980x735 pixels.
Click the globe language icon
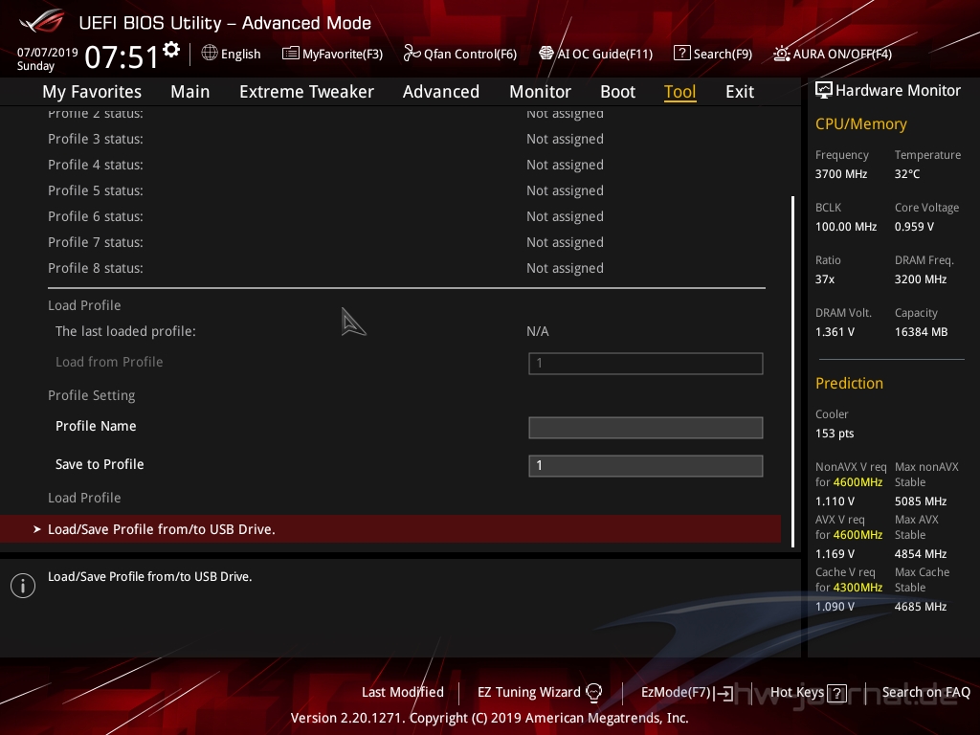(x=210, y=54)
